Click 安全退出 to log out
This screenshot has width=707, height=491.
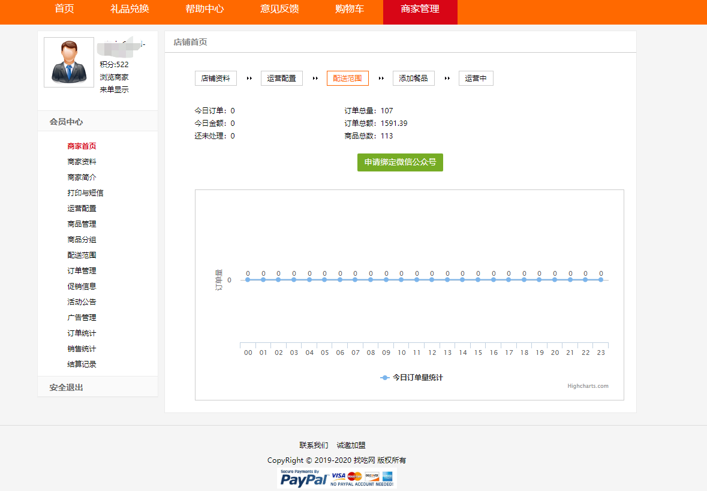(x=67, y=387)
